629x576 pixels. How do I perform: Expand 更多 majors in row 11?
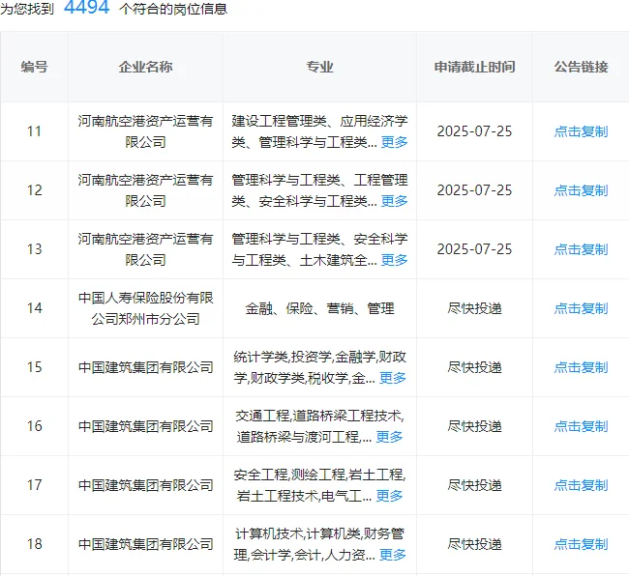pos(394,142)
